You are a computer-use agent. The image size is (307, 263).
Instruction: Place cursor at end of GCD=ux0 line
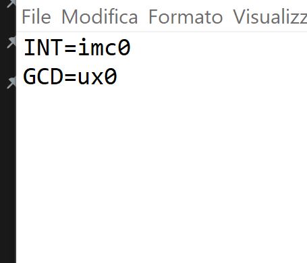coord(117,77)
